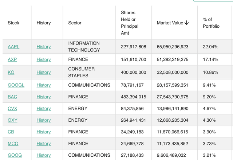233x160 pixels.
Task: Click the Market Value column header text
Action: [170, 23]
